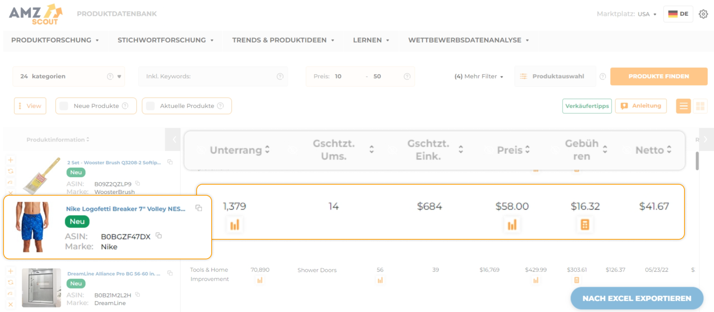Refresh DreamLine product data

(x=11, y=282)
